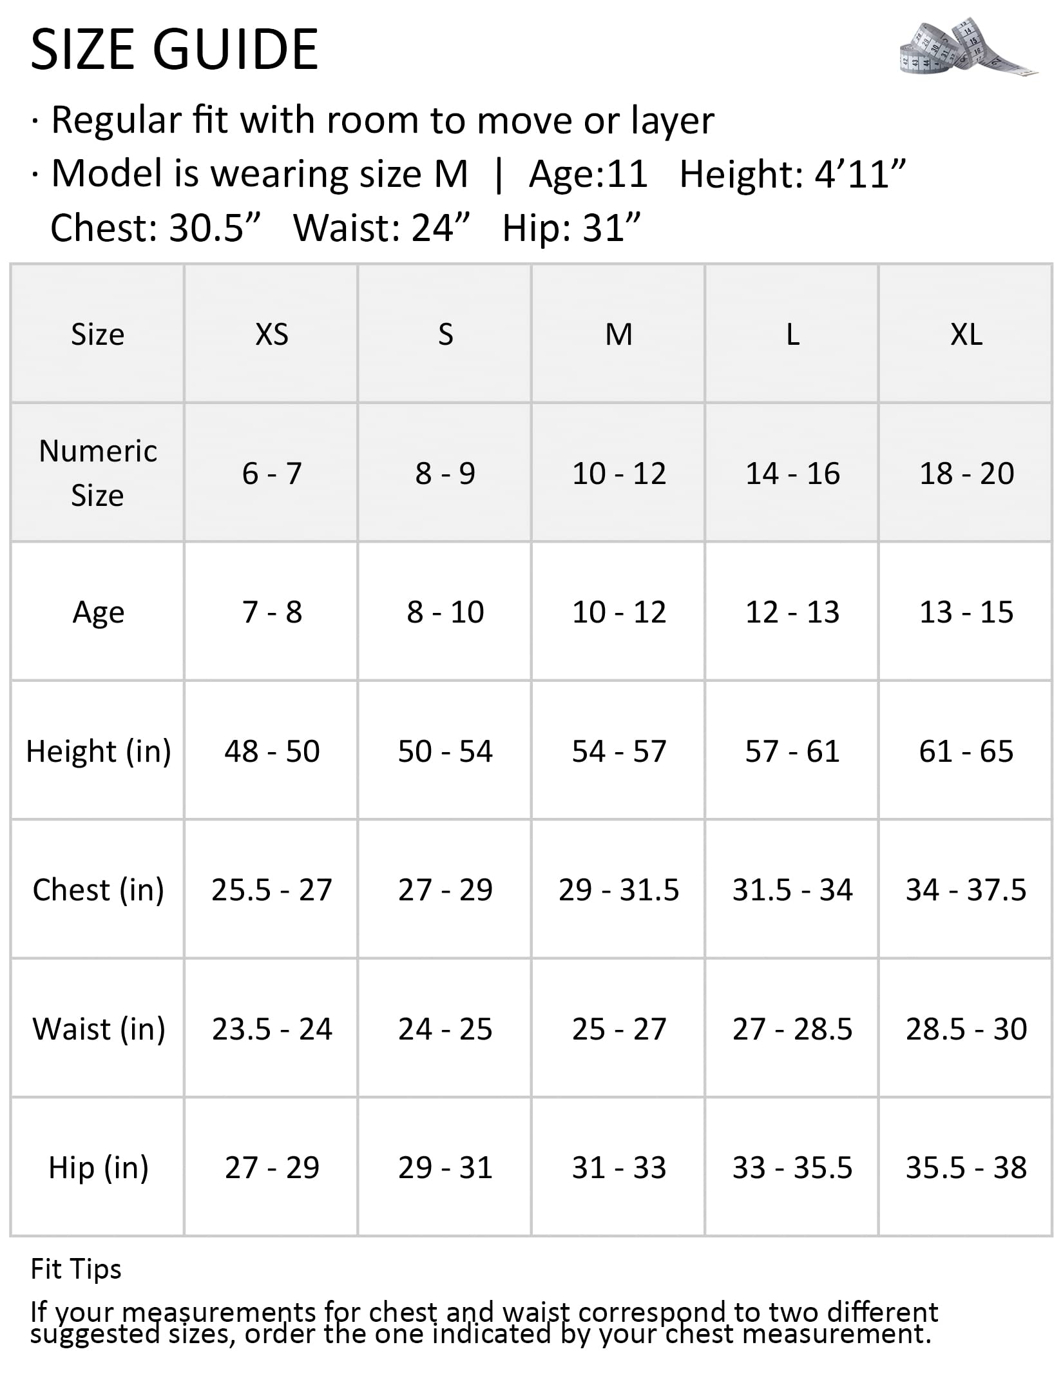1063x1376 pixels.
Task: Click the 10 - 12 numeric size cell
Action: [618, 474]
